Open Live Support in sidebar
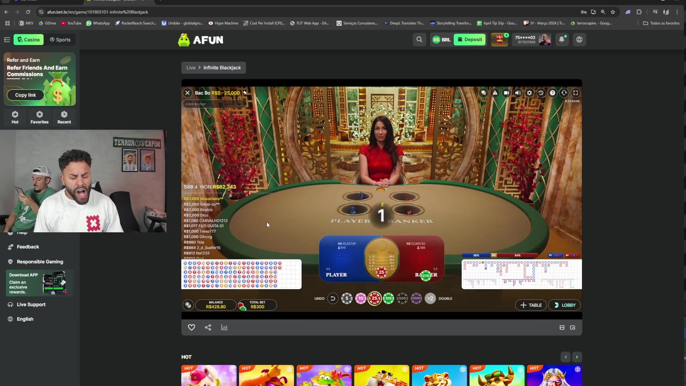 [x=31, y=305]
